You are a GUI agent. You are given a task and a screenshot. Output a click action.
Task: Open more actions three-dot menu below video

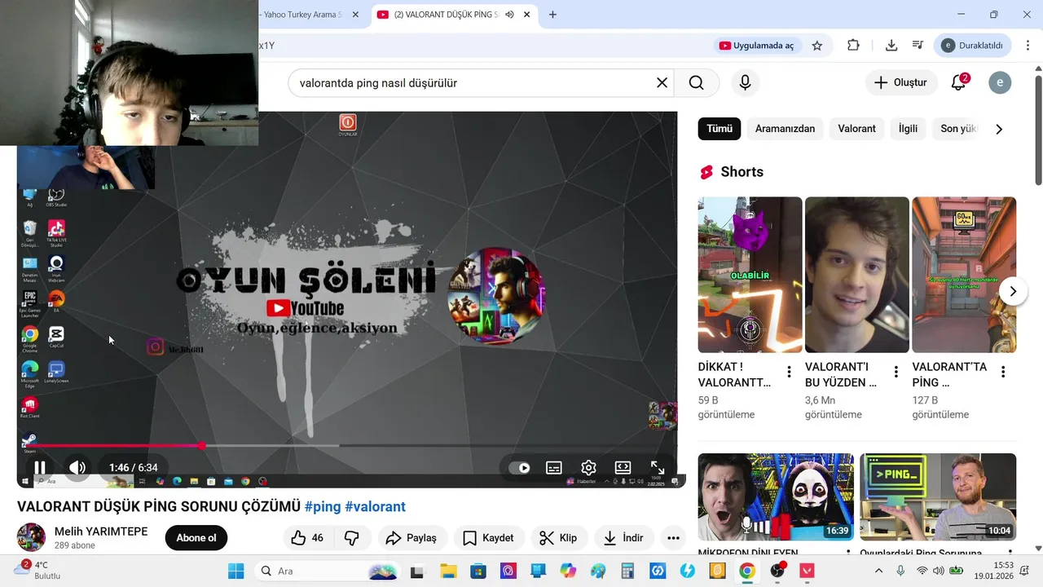click(x=673, y=538)
